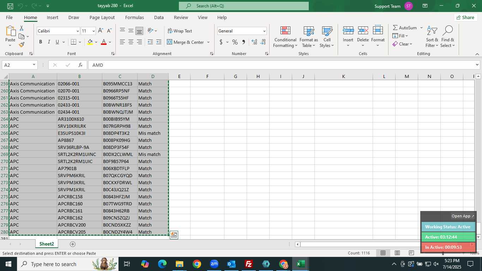Increase font size with larger A
This screenshot has width=482, height=271.
pos(101,31)
